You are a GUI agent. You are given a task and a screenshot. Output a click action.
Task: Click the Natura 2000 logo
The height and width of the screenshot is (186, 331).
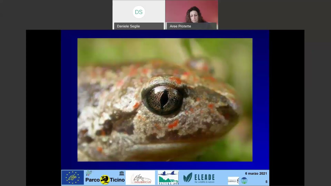168,178
